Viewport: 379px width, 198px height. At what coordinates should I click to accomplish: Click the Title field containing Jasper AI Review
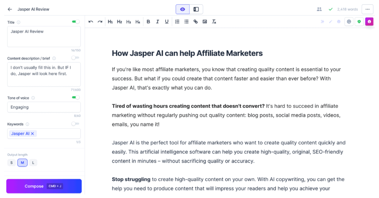pyautogui.click(x=44, y=37)
